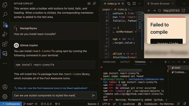Open the Search view in activity bar
The image size is (189, 106).
(5, 14)
